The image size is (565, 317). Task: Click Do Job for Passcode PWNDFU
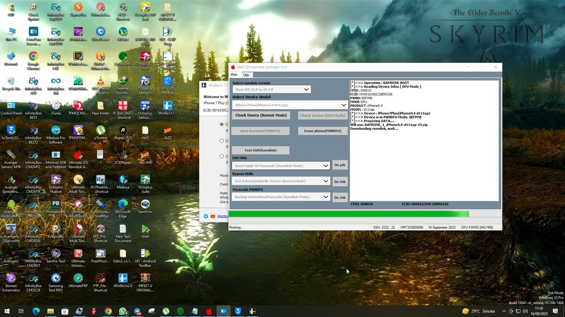tap(340, 197)
